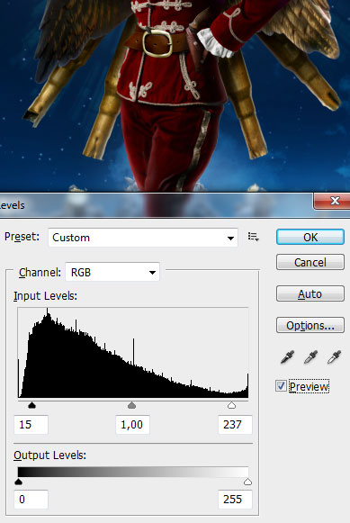Select the black point eyedropper
350x523 pixels.
point(287,356)
